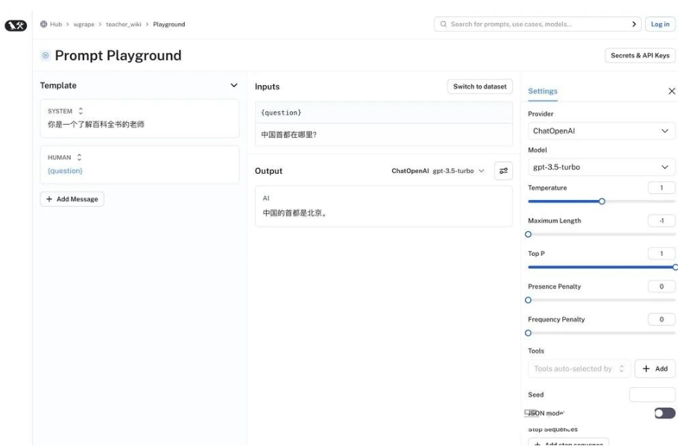Screen dimensions: 686x446
Task: Click Switch to dataset button
Action: (x=479, y=87)
